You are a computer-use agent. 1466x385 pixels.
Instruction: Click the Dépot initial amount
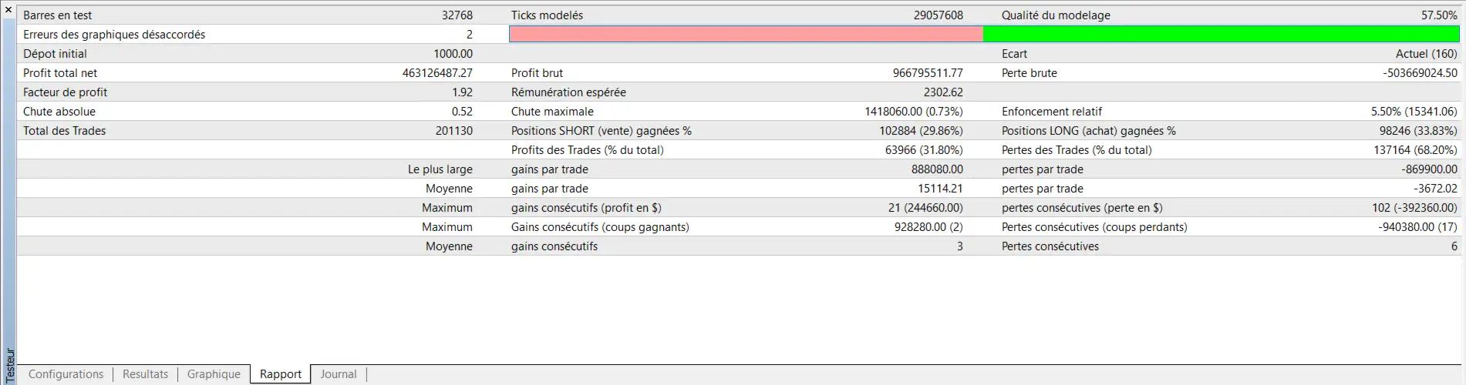(x=453, y=54)
